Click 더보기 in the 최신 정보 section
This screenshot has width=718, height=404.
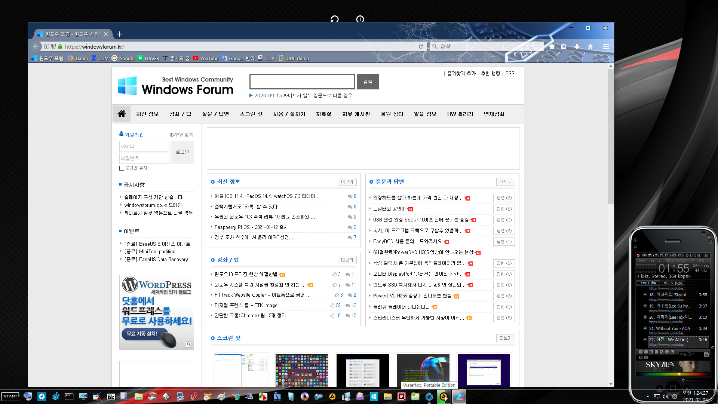[347, 182]
